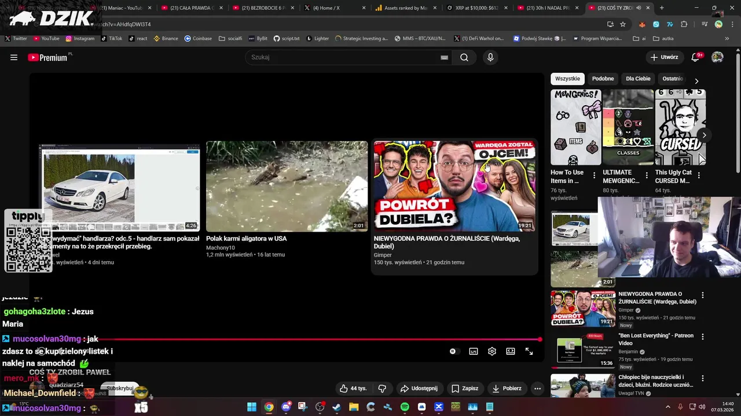Open the account avatar menu
741x416 pixels.
pos(717,57)
